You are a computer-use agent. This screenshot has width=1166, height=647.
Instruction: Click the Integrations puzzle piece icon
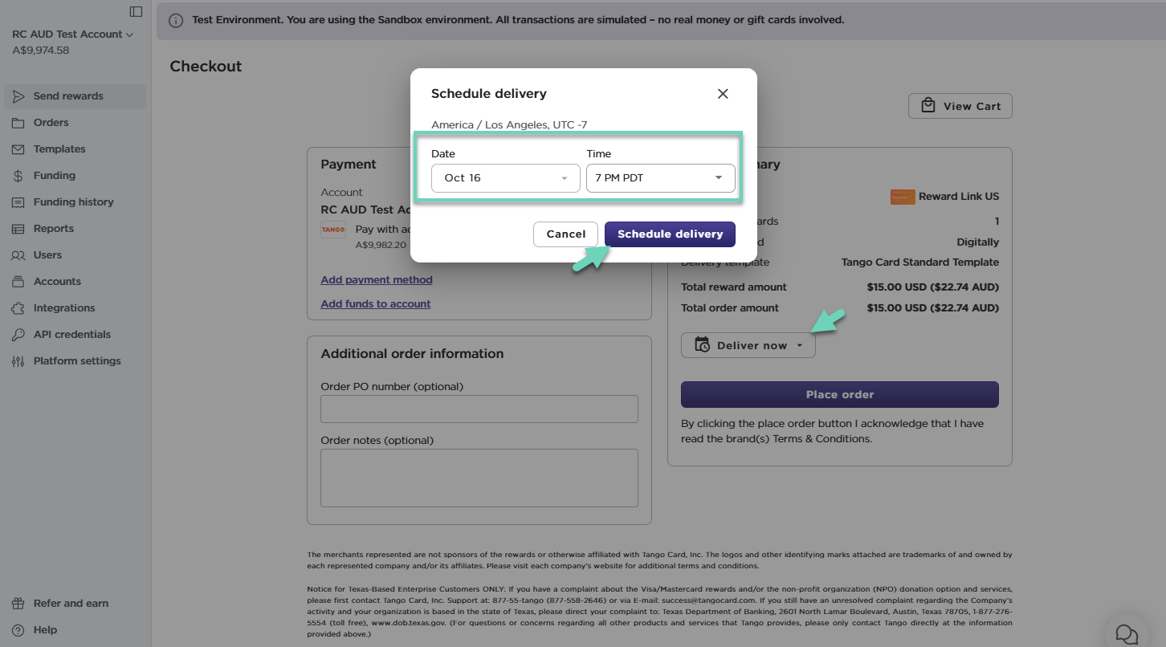pos(18,308)
